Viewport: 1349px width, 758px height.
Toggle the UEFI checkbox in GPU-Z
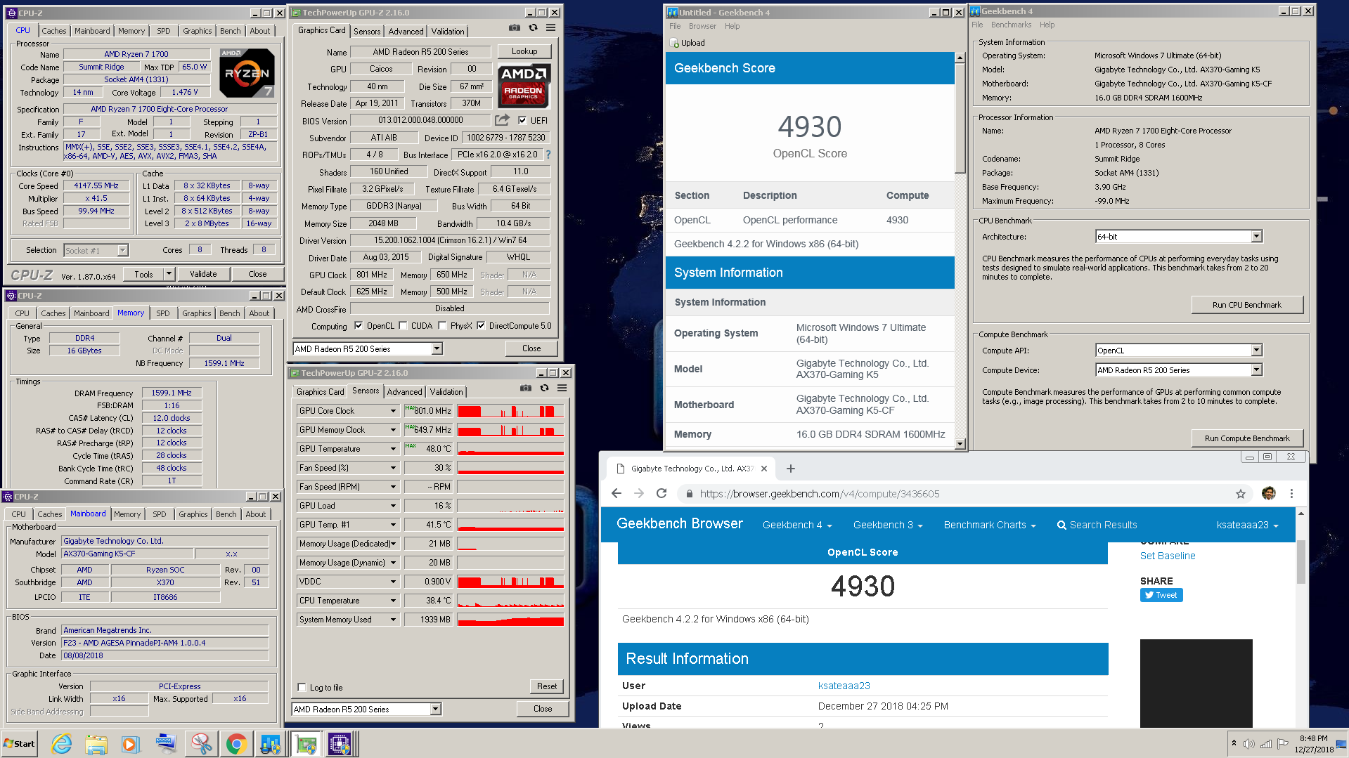[522, 120]
